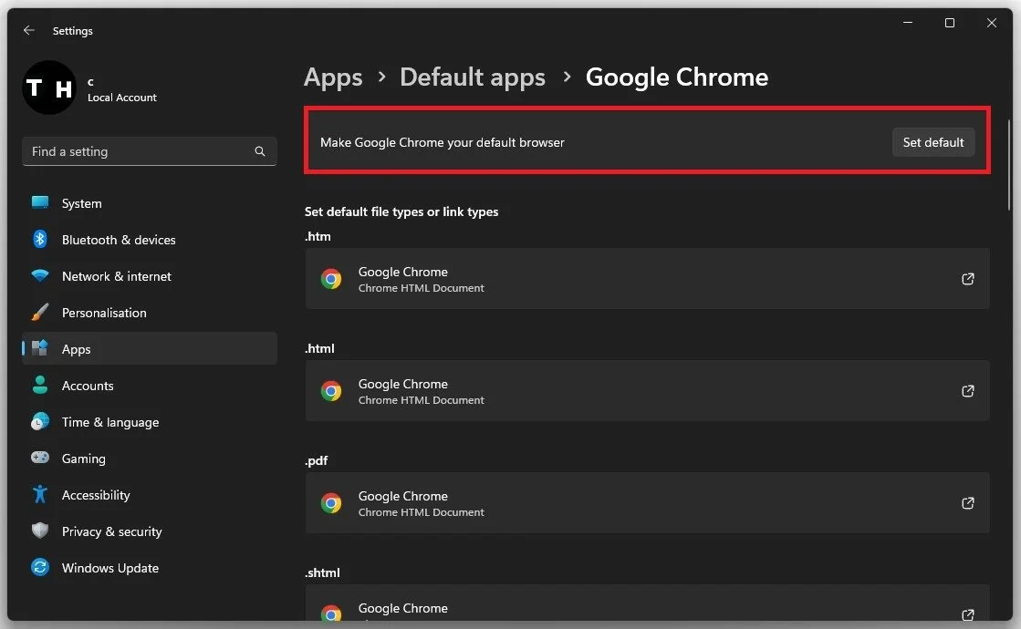Click the Chrome logo in the .html row
Screen dimensions: 1021x629
pyautogui.click(x=331, y=391)
